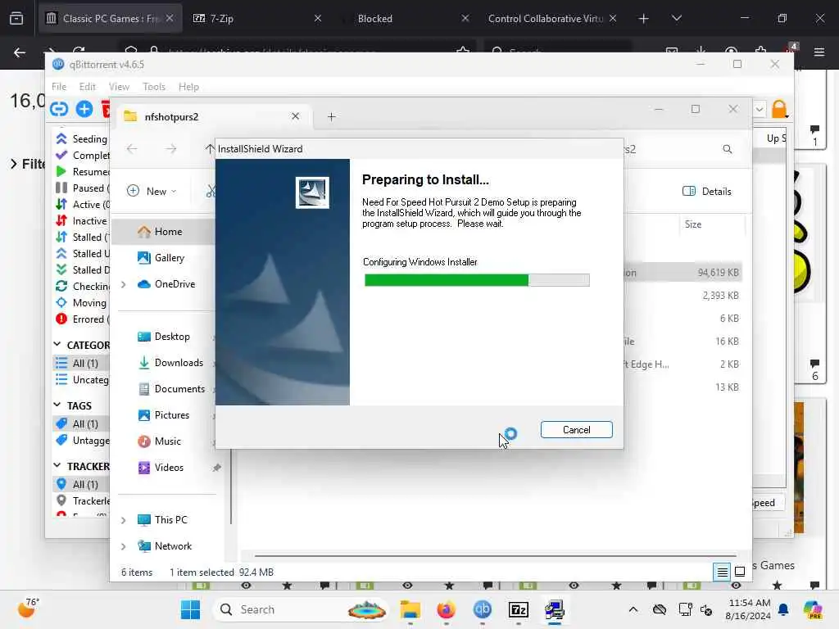The image size is (839, 629).
Task: Select Network in navigation pane
Action: pos(173,546)
